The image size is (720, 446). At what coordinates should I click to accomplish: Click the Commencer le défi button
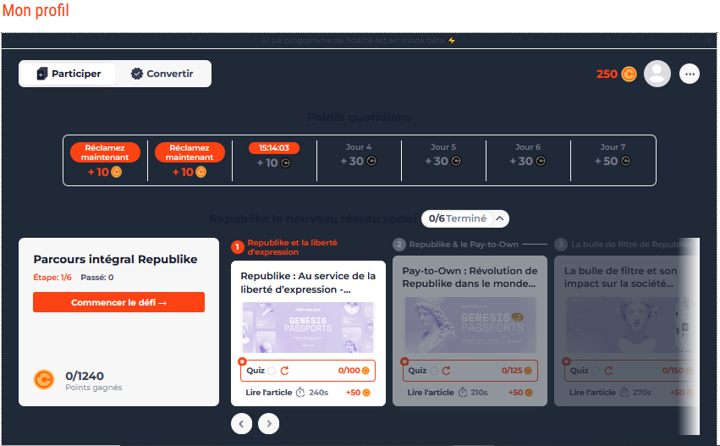coord(118,302)
